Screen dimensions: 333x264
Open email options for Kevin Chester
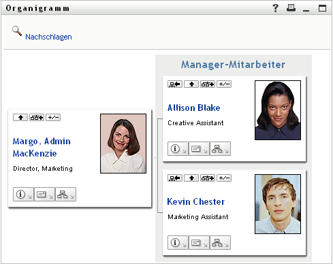pyautogui.click(x=199, y=243)
